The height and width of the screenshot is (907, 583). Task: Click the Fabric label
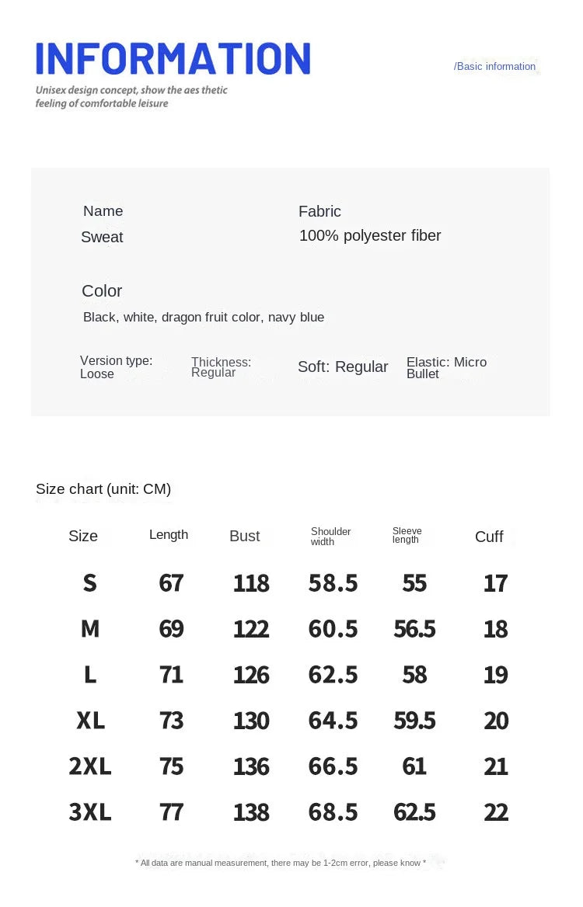pos(319,211)
